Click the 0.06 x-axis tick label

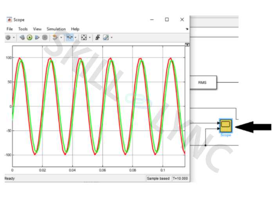[x=103, y=170]
